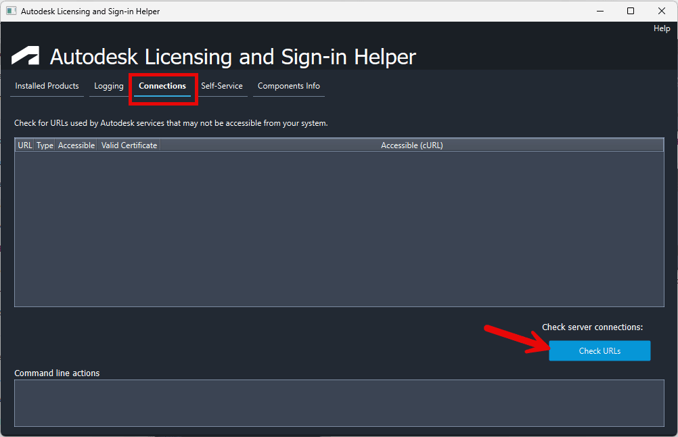Open the Help link
The image size is (678, 437).
[x=662, y=28]
